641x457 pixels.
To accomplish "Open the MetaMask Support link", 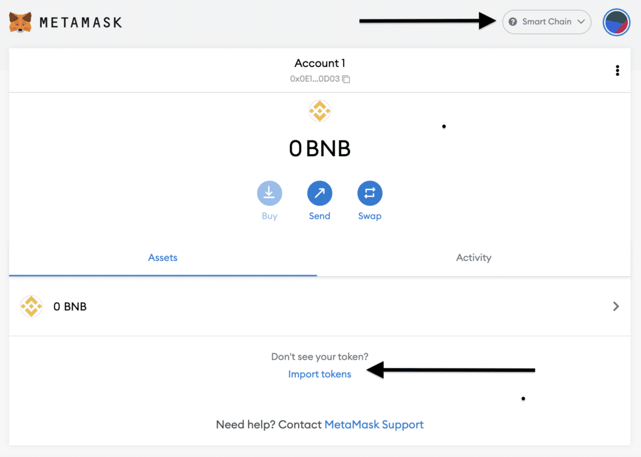I will coord(374,424).
